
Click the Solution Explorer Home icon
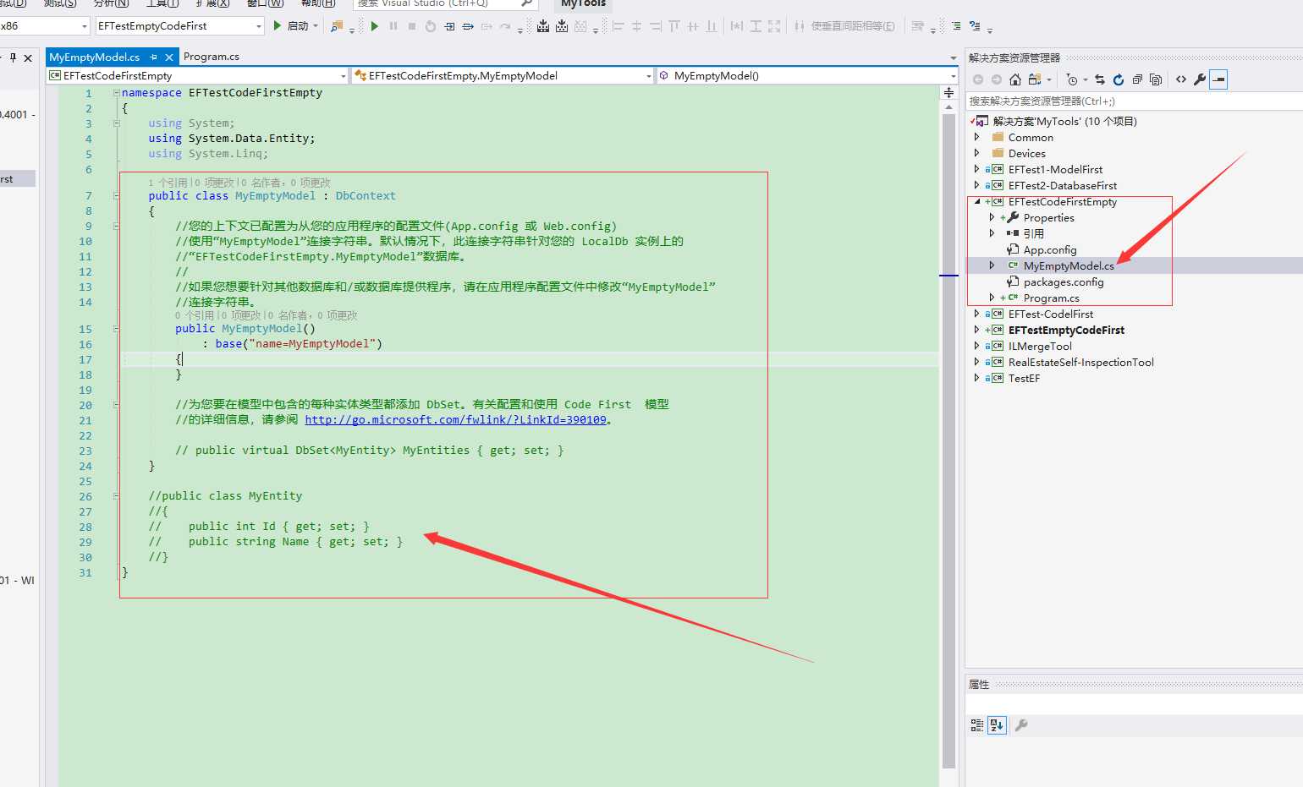[1015, 79]
